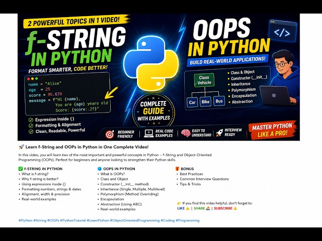Open the #Python hashtag
Image resolution: width=322 pixels, height=241 pixels.
pos(26,220)
